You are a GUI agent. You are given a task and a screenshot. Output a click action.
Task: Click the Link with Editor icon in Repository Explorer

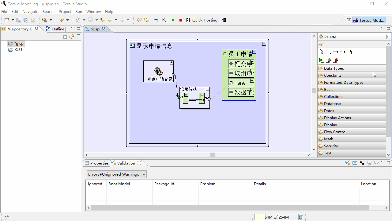click(72, 37)
